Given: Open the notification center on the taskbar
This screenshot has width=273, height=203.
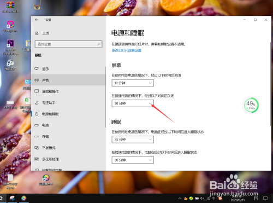Looking at the screenshot, I should pos(265,199).
